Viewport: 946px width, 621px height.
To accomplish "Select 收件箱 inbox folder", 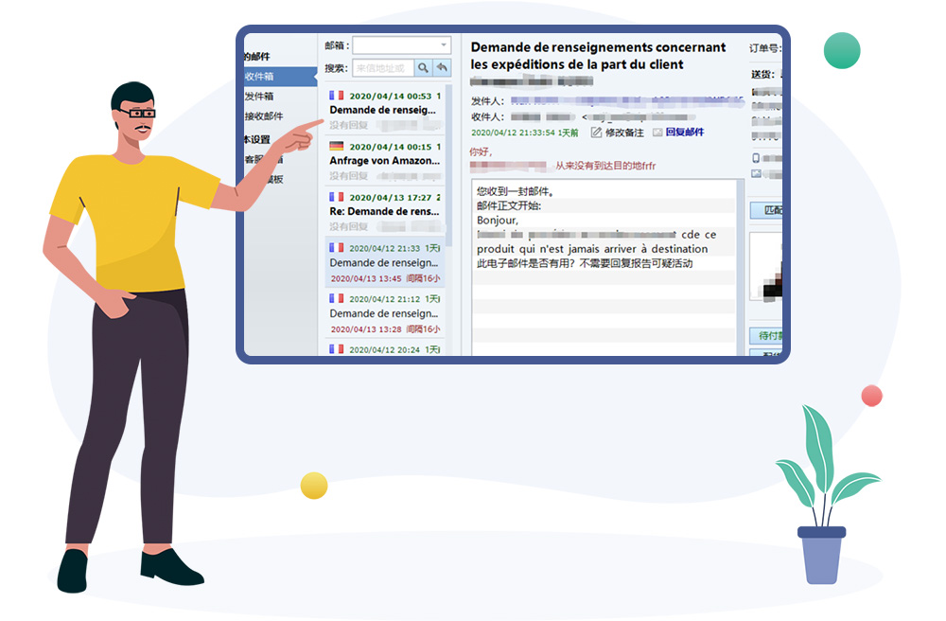I will [260, 76].
